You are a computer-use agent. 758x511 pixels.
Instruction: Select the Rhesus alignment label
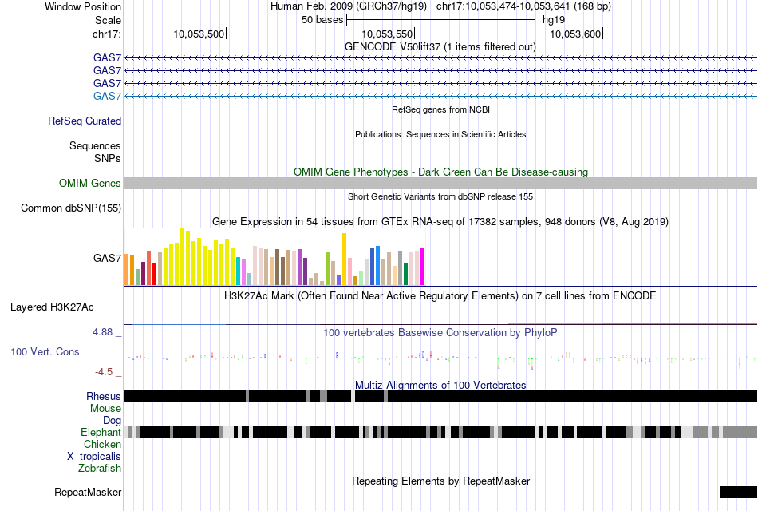tap(104, 396)
